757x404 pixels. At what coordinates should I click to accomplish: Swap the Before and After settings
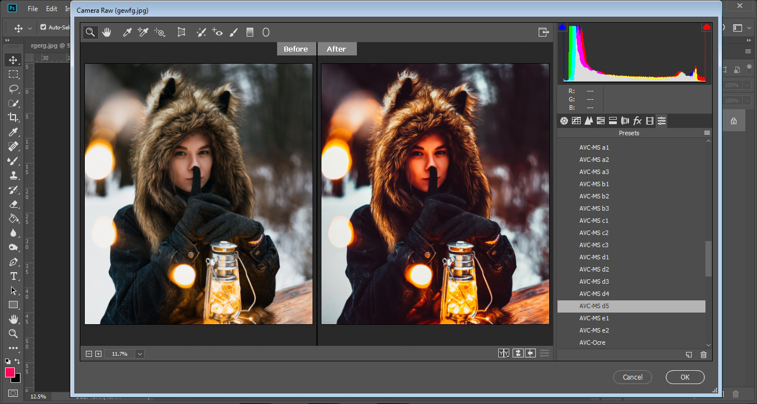click(518, 353)
